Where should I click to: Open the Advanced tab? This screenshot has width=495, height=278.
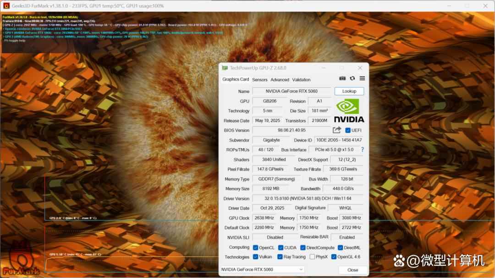point(280,80)
